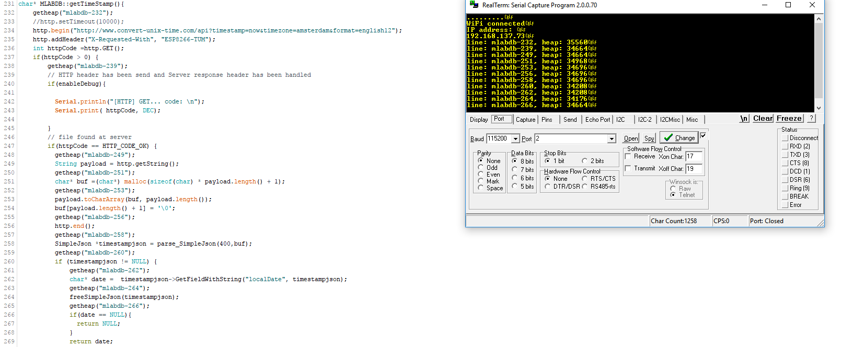Open the Baud rate dropdown arrow

click(x=515, y=138)
